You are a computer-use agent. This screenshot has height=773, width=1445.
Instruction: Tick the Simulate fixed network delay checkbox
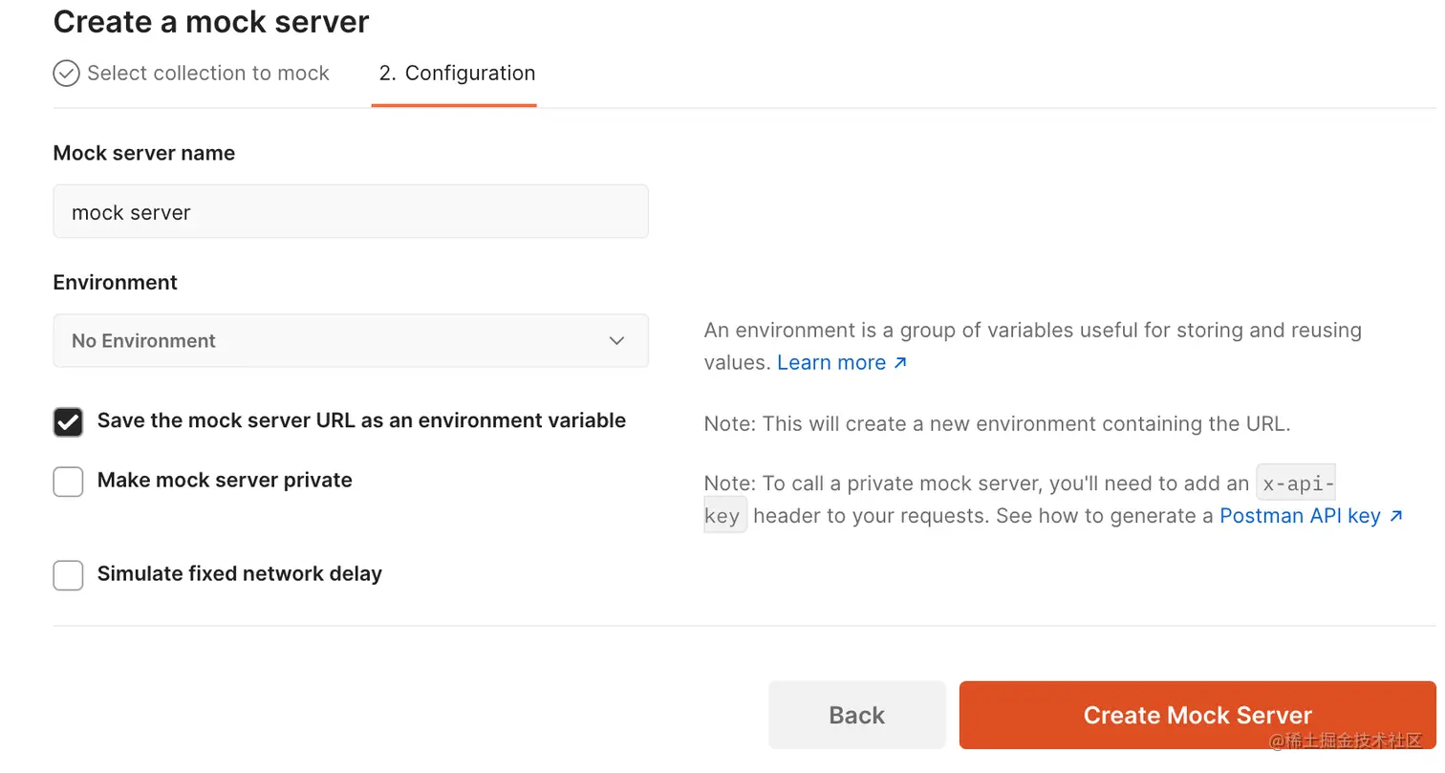pos(68,575)
